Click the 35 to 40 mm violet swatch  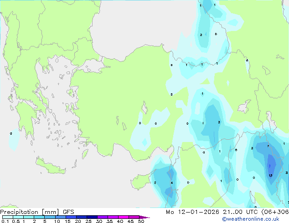pos(113,217)
